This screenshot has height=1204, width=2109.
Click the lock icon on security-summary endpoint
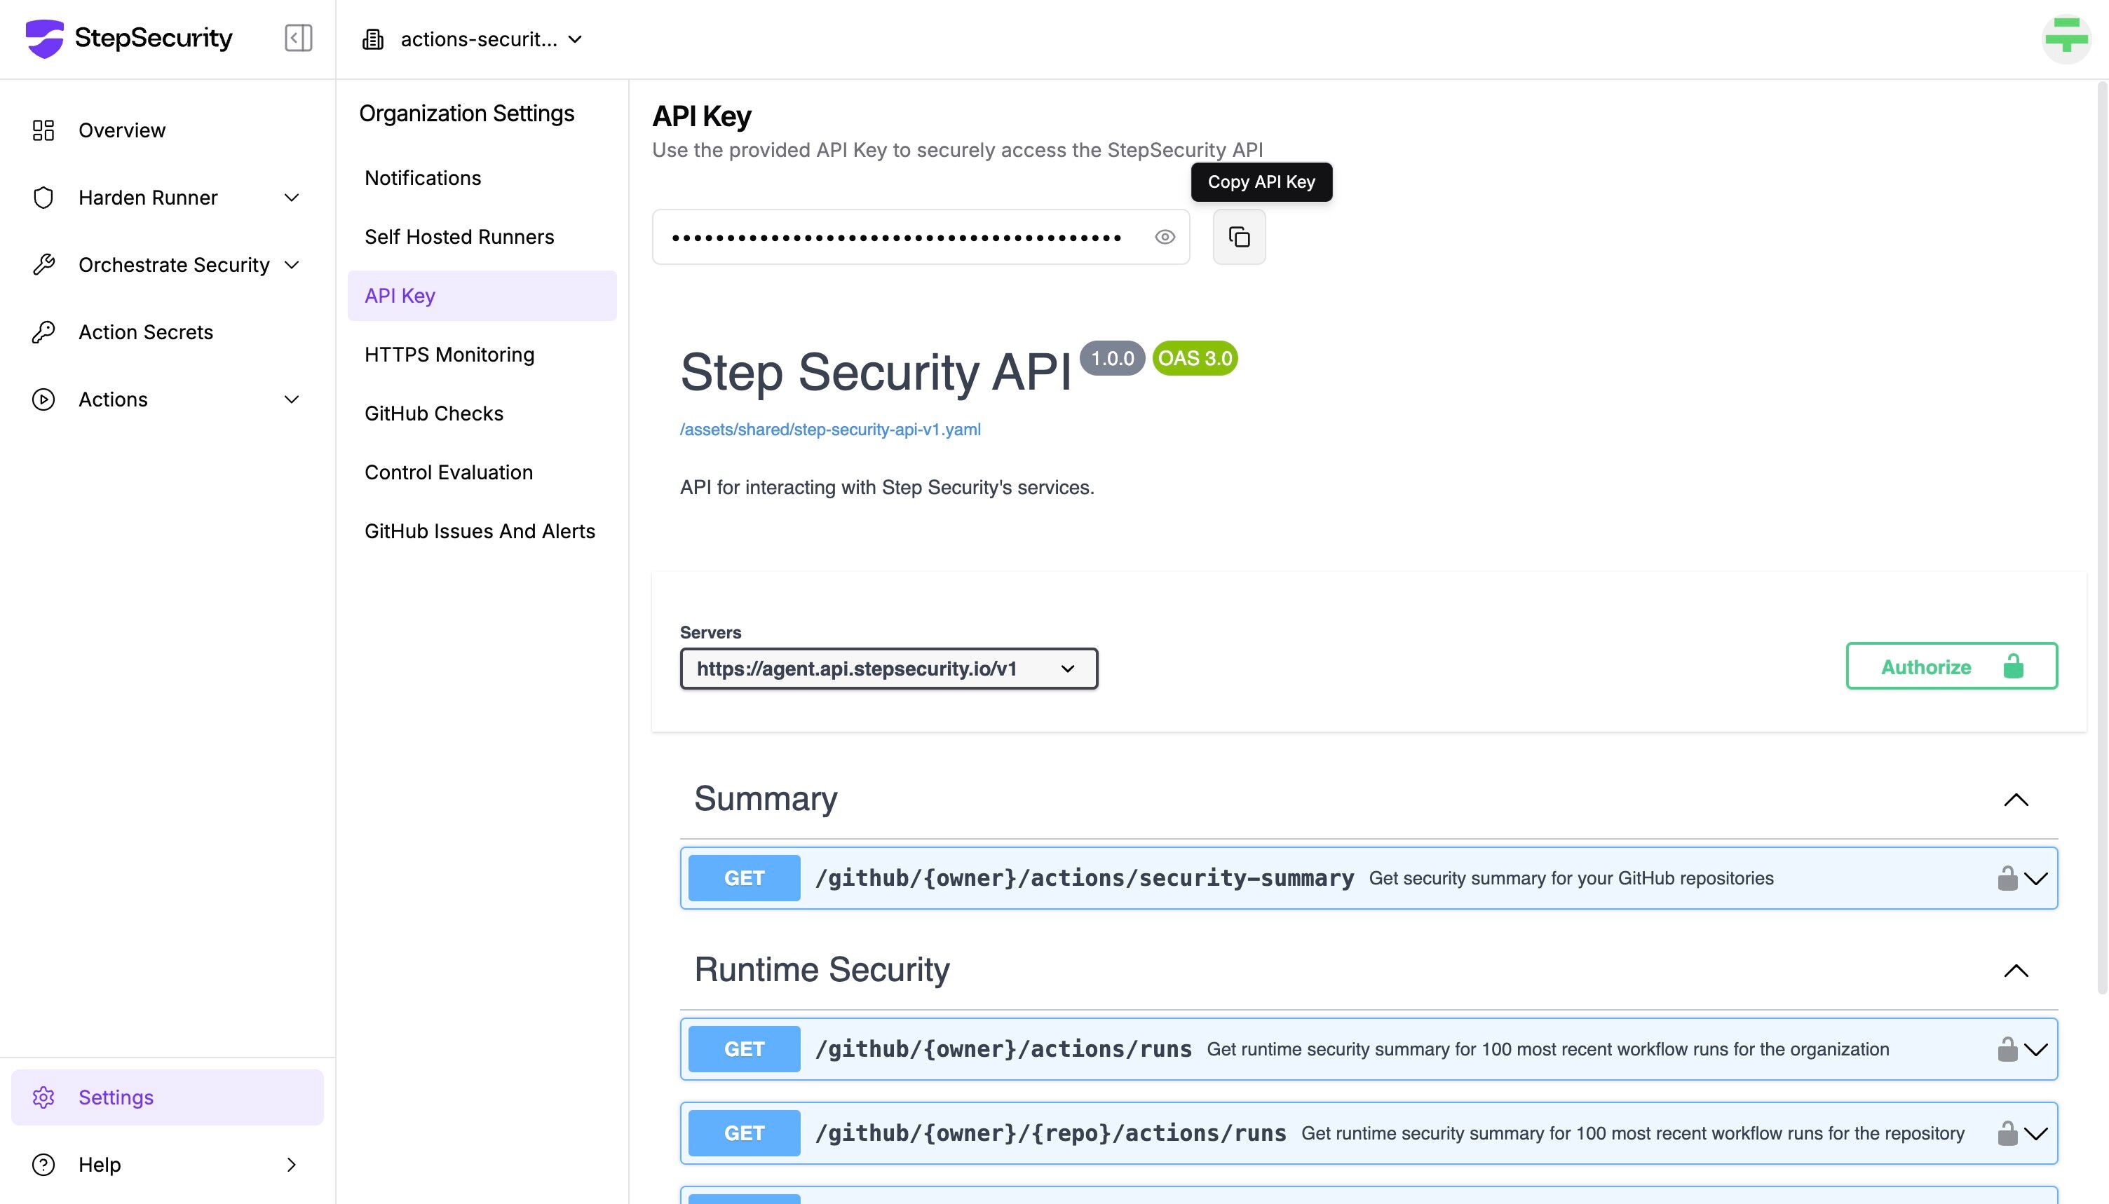pos(2007,878)
